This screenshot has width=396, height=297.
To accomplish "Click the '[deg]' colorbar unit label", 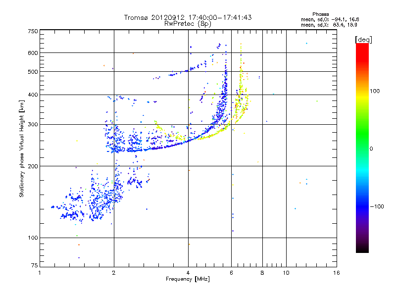I will [363, 40].
